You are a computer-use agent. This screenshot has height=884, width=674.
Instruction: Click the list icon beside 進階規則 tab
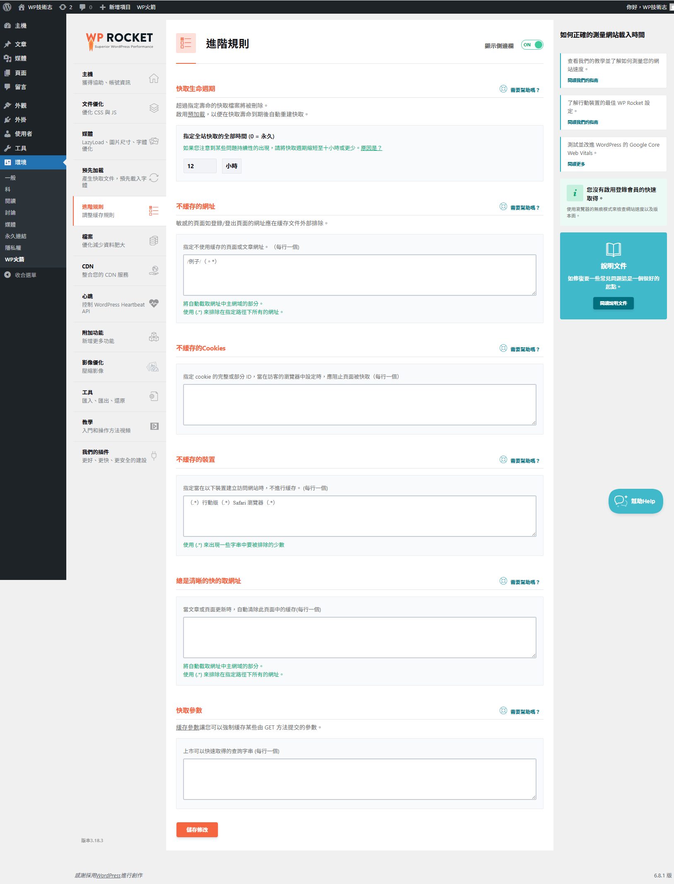154,211
